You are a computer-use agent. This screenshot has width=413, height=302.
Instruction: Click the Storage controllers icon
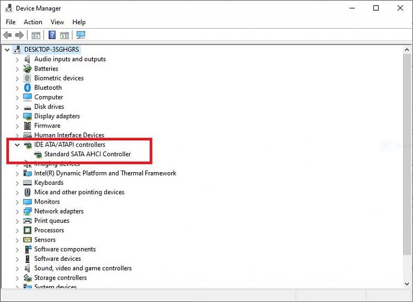(28, 278)
